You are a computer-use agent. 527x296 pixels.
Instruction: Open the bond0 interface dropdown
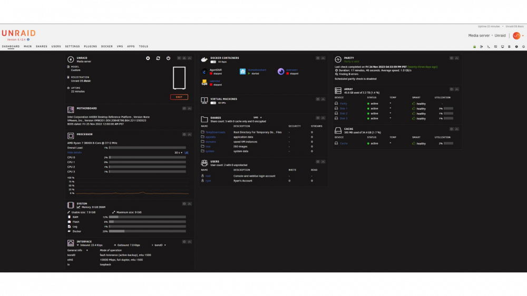tap(160, 245)
